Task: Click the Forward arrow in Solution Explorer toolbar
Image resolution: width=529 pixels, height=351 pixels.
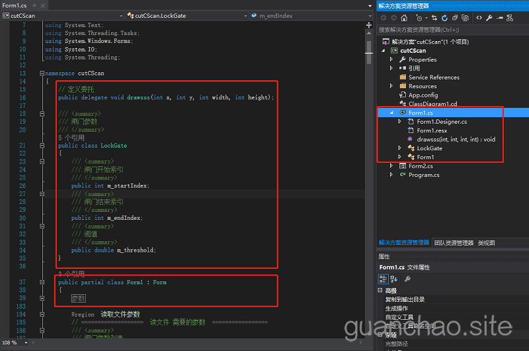Action: 393,18
